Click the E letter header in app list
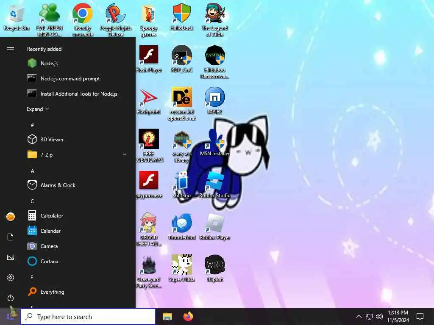Screen dimensions: 434x325 (x=32, y=278)
